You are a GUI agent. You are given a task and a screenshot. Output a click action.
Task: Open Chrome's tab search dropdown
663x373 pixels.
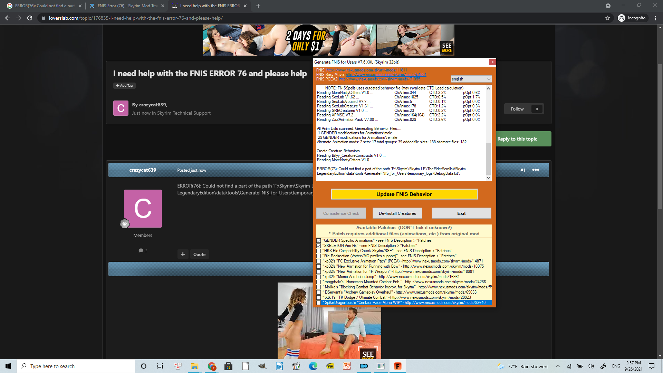608,6
